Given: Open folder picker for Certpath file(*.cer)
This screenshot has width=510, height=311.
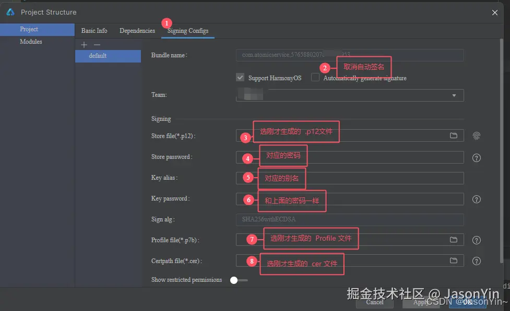Looking at the screenshot, I should [454, 260].
